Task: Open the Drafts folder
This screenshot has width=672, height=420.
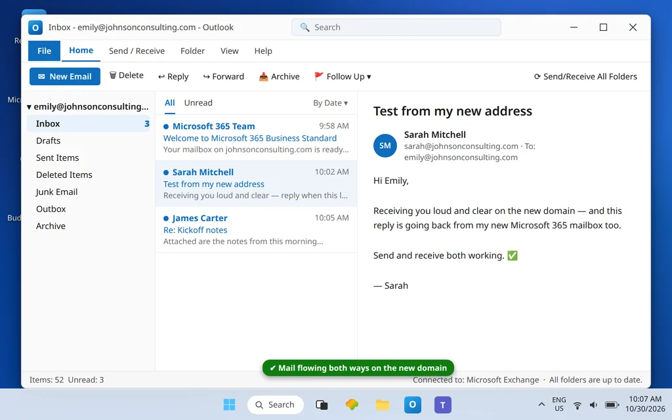Action: point(89,140)
